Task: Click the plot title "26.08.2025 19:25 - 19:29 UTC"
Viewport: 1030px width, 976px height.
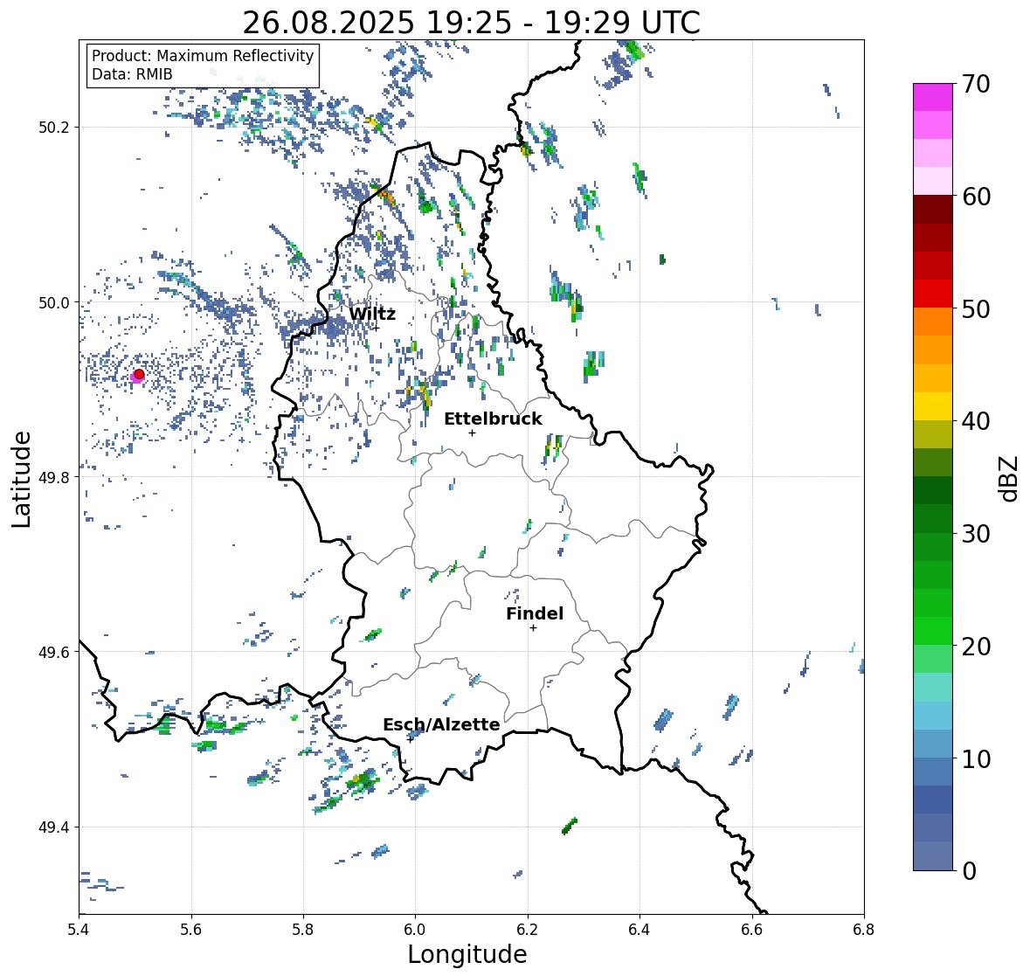Action: (x=471, y=23)
